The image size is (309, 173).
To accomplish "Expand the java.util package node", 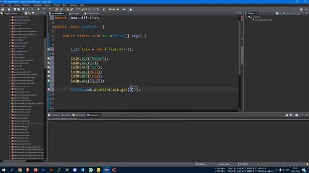I will 10,25.
